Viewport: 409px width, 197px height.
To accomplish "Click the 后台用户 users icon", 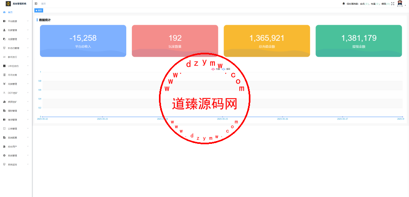I will tap(4, 146).
